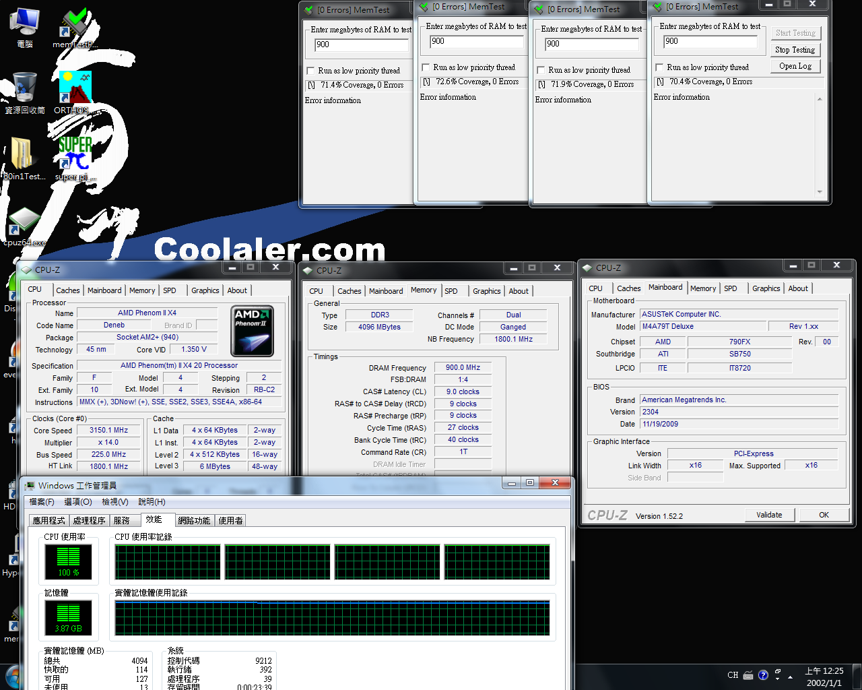Image resolution: width=862 pixels, height=690 pixels.
Task: Click the Open Log button in MemTest
Action: (x=795, y=66)
